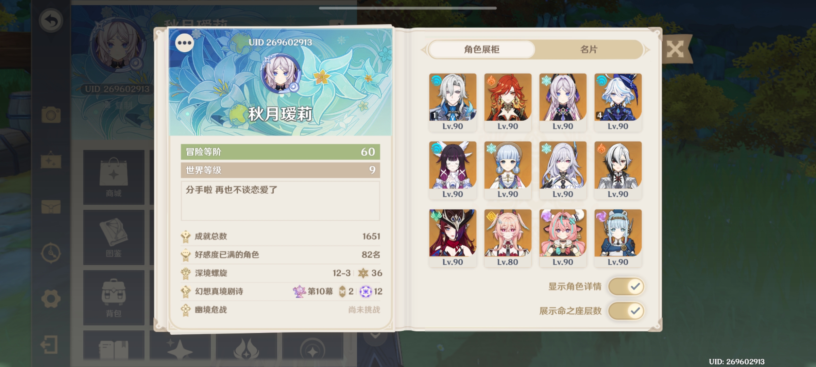This screenshot has height=367, width=816.
Task: Click the player avatar on profile card
Action: click(x=280, y=75)
